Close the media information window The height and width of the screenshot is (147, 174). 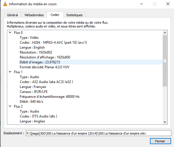[168, 4]
